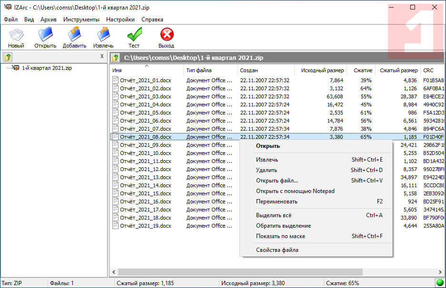Click document icon of Отчёт_2021_15.docx
446x288 pixels.
[x=115, y=193]
